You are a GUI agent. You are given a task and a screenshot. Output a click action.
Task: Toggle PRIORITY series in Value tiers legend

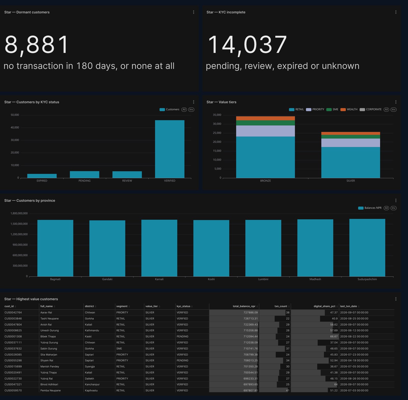point(315,110)
